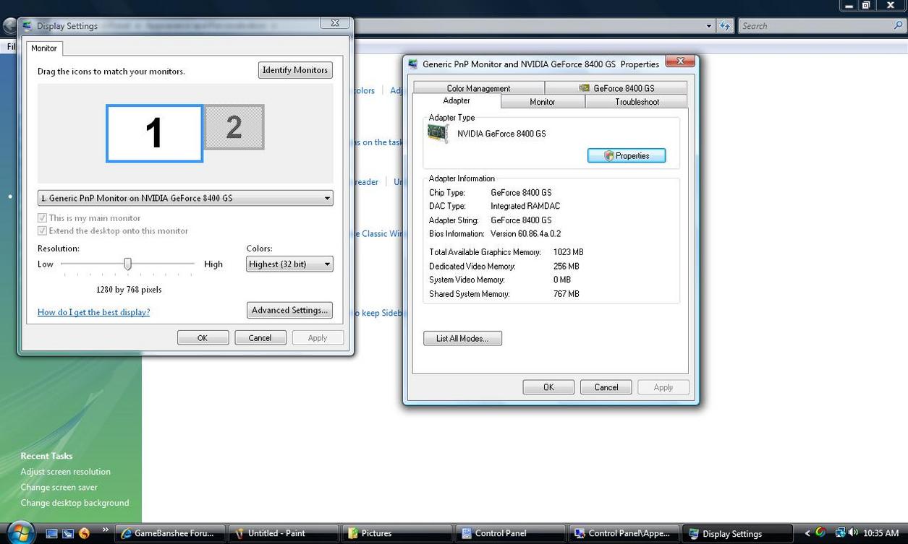Click Identify Monitors button
This screenshot has width=908, height=544.
click(x=295, y=70)
